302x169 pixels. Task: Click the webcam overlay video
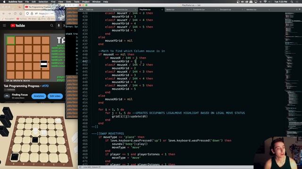278,153
